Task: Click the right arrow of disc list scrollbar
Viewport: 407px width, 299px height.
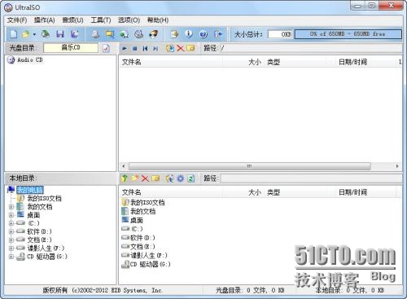Action: (397, 166)
